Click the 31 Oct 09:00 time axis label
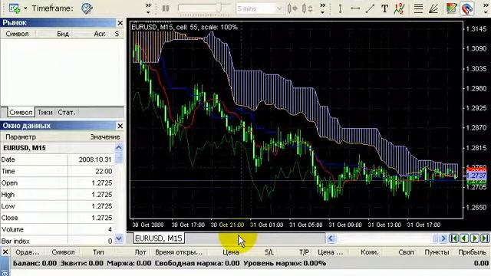Screen dimensions: 491x276 [345, 225]
